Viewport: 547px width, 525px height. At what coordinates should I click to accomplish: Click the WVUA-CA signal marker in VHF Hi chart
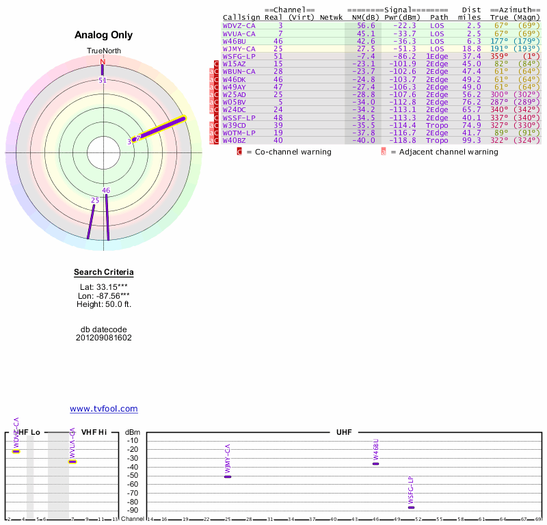pos(72,462)
